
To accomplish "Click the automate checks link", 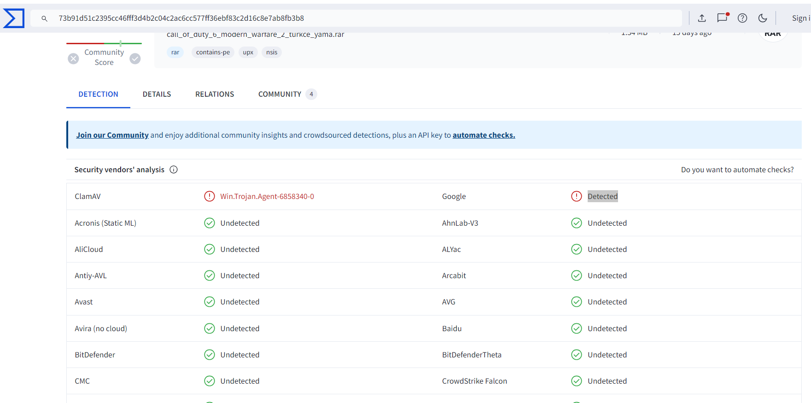I will (484, 135).
